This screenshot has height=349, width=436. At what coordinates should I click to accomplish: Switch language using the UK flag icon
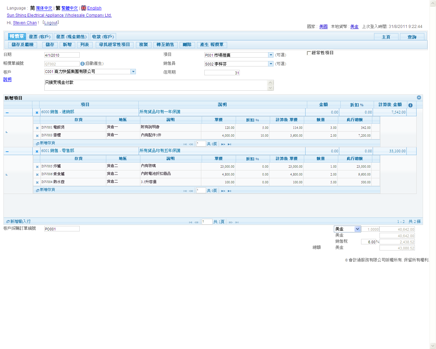(83, 8)
